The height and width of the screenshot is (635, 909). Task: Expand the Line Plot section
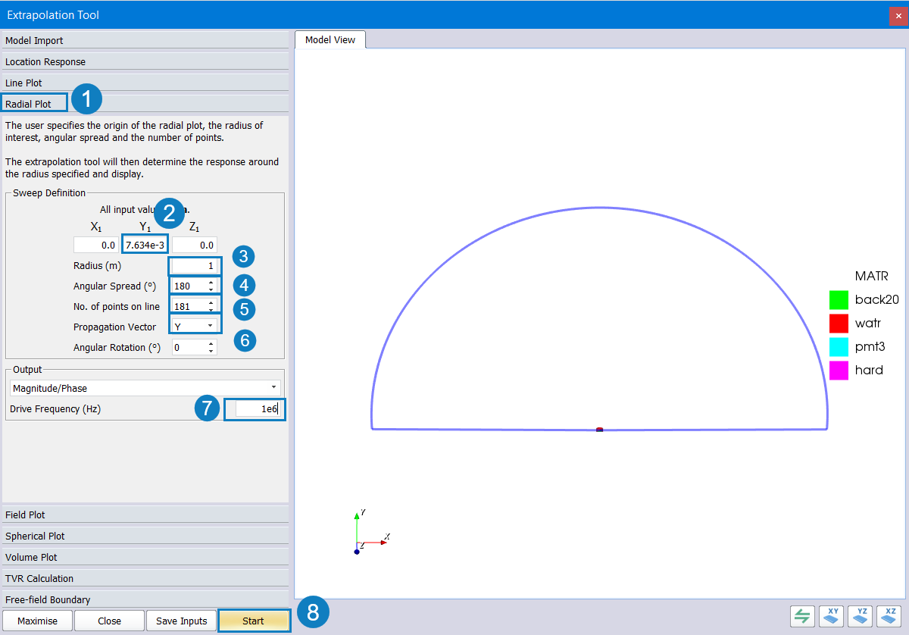tap(145, 83)
